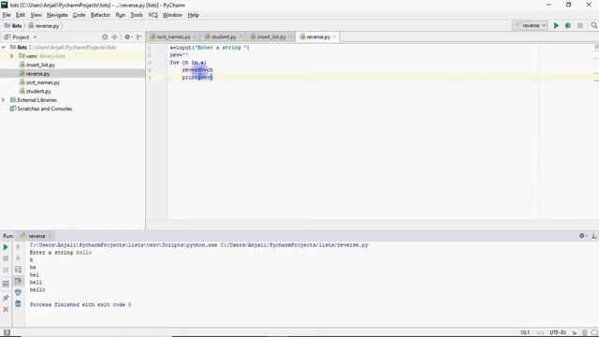The height and width of the screenshot is (337, 599).
Task: Open the Refactor menu
Action: pos(100,15)
